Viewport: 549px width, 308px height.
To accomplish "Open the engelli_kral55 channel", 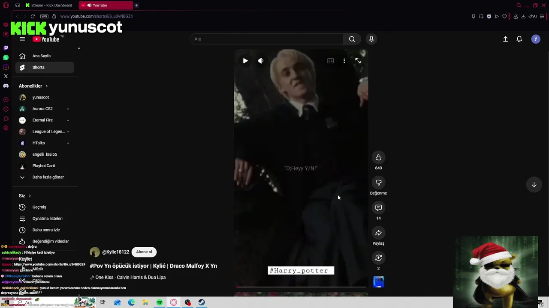I will [45, 154].
